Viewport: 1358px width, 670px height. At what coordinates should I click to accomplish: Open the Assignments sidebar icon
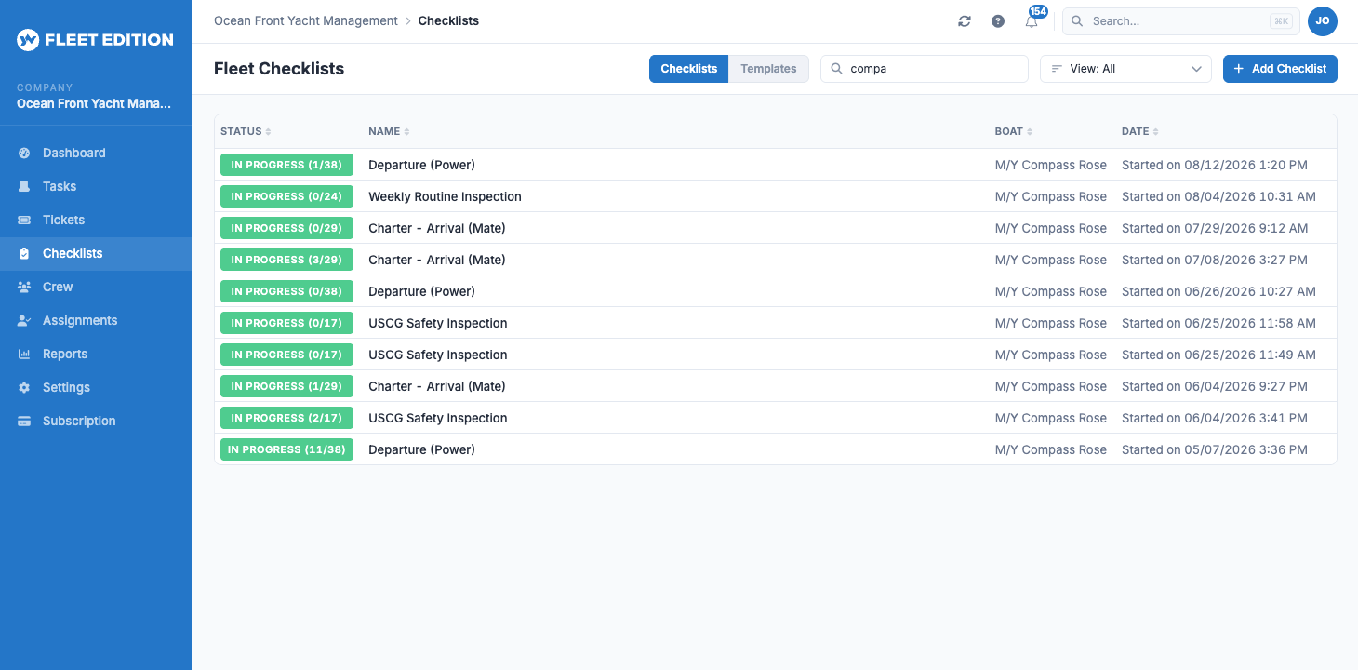[24, 320]
